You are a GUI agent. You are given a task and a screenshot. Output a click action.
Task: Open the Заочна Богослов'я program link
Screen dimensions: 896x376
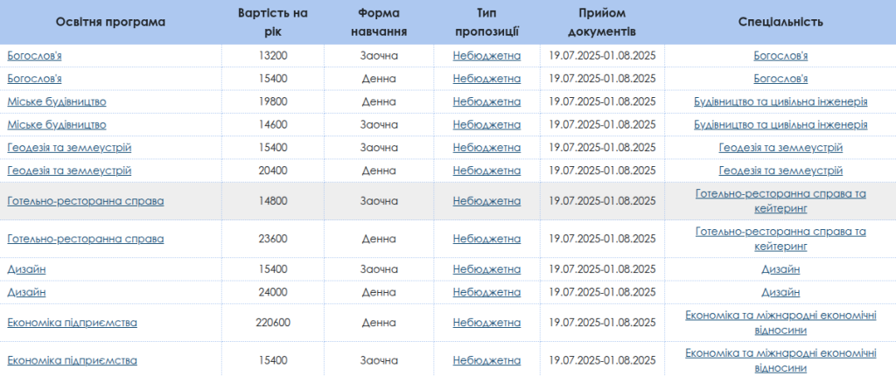(x=34, y=56)
